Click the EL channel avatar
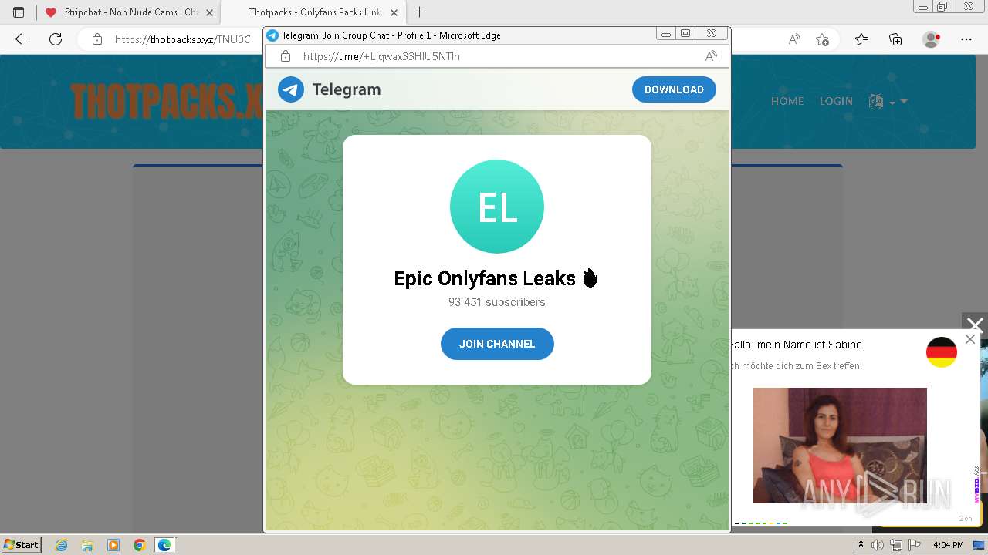 tap(497, 207)
